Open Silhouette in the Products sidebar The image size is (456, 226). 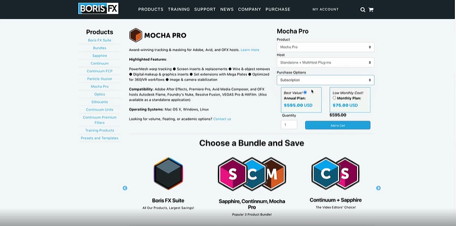[x=100, y=102]
